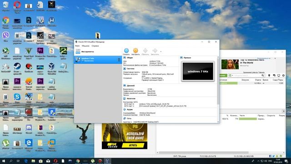This screenshot has height=164, width=291.
Task: Click the Сеть section header
Action: (x=129, y=118)
